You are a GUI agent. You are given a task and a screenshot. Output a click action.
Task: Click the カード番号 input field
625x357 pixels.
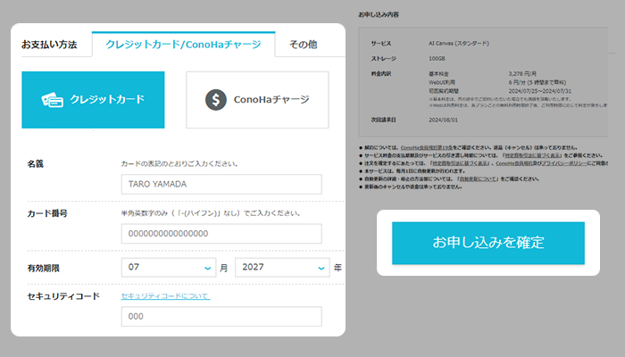coord(221,234)
